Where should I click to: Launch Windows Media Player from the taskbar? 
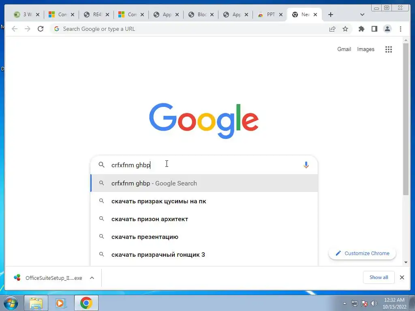coord(61,303)
